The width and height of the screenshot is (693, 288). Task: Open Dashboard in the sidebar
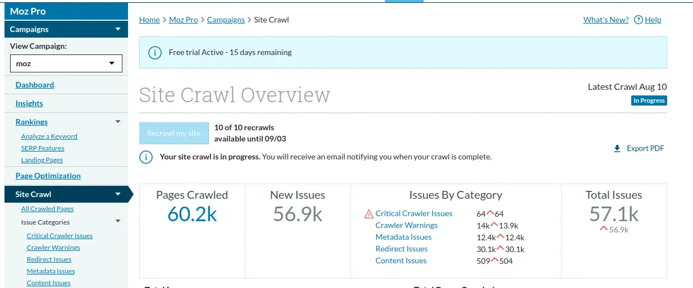(x=35, y=85)
